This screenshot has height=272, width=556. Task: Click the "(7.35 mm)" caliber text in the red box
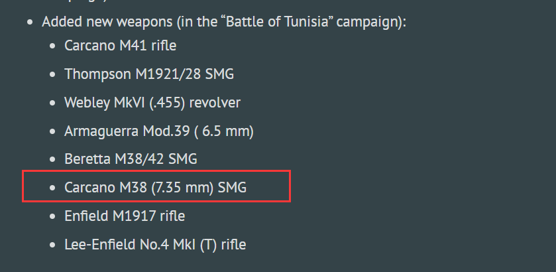point(182,188)
